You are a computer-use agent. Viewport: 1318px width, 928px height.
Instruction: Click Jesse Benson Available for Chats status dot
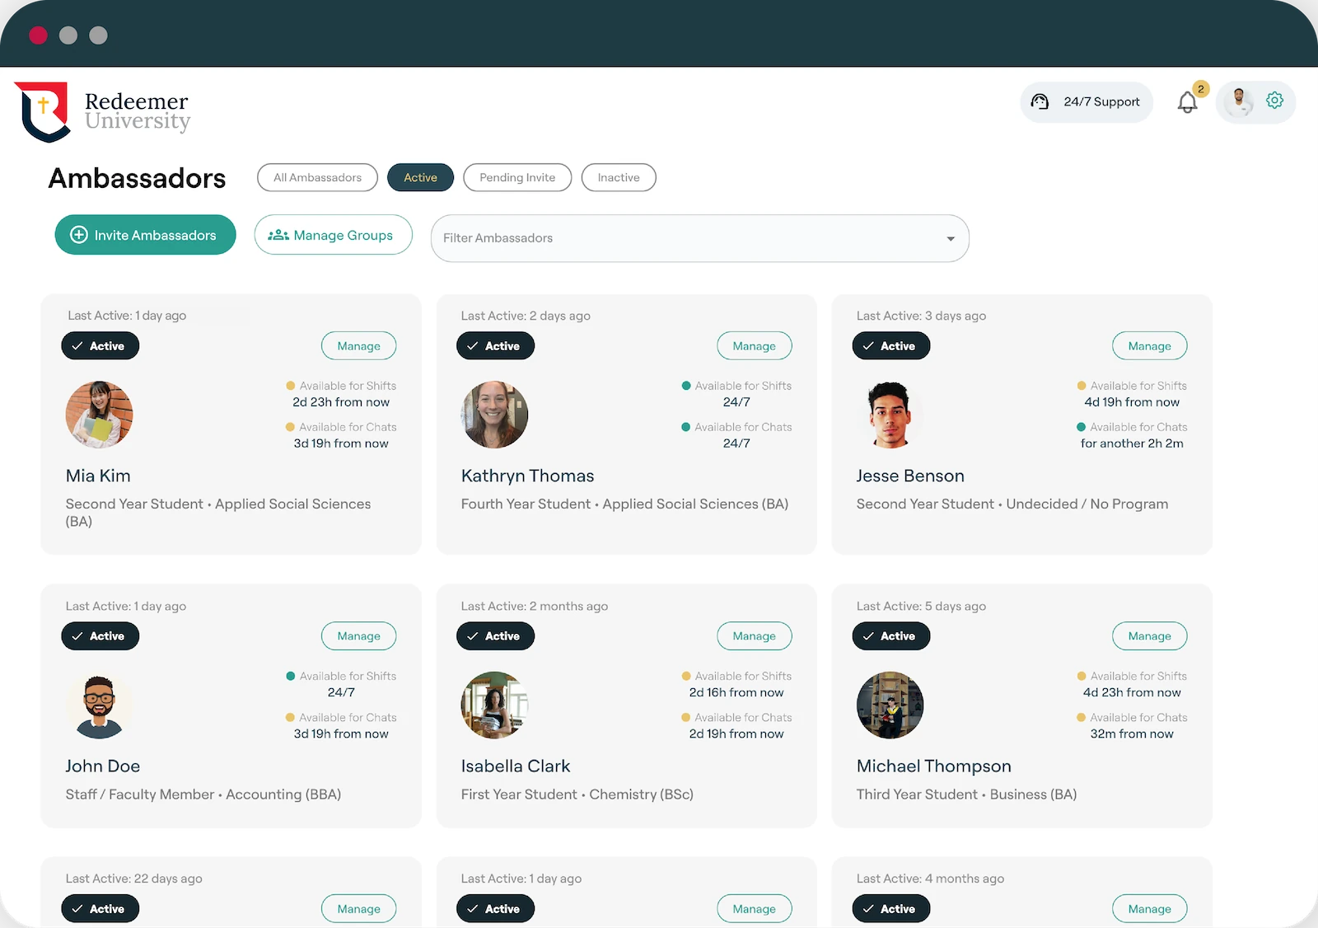[1081, 427]
